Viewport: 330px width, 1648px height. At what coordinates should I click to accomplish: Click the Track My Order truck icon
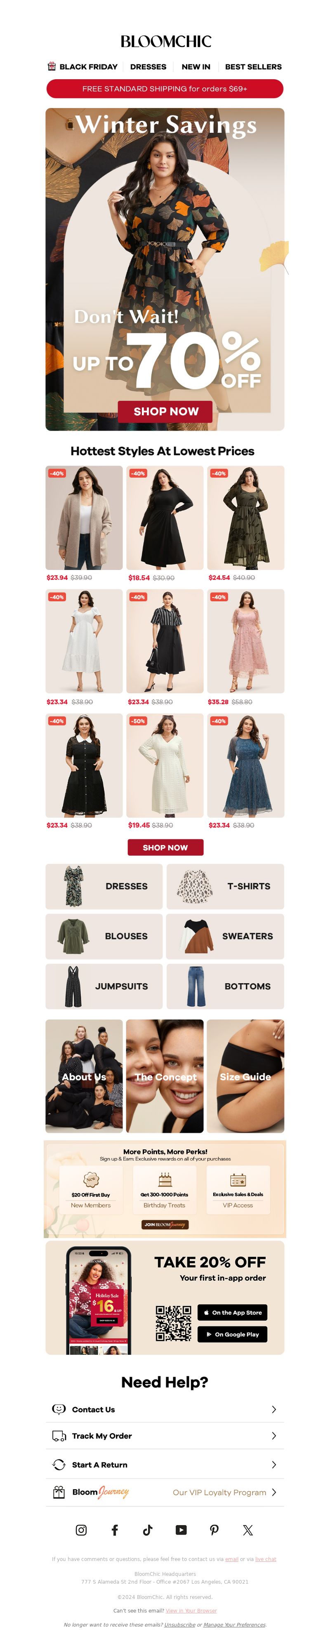(x=59, y=1436)
